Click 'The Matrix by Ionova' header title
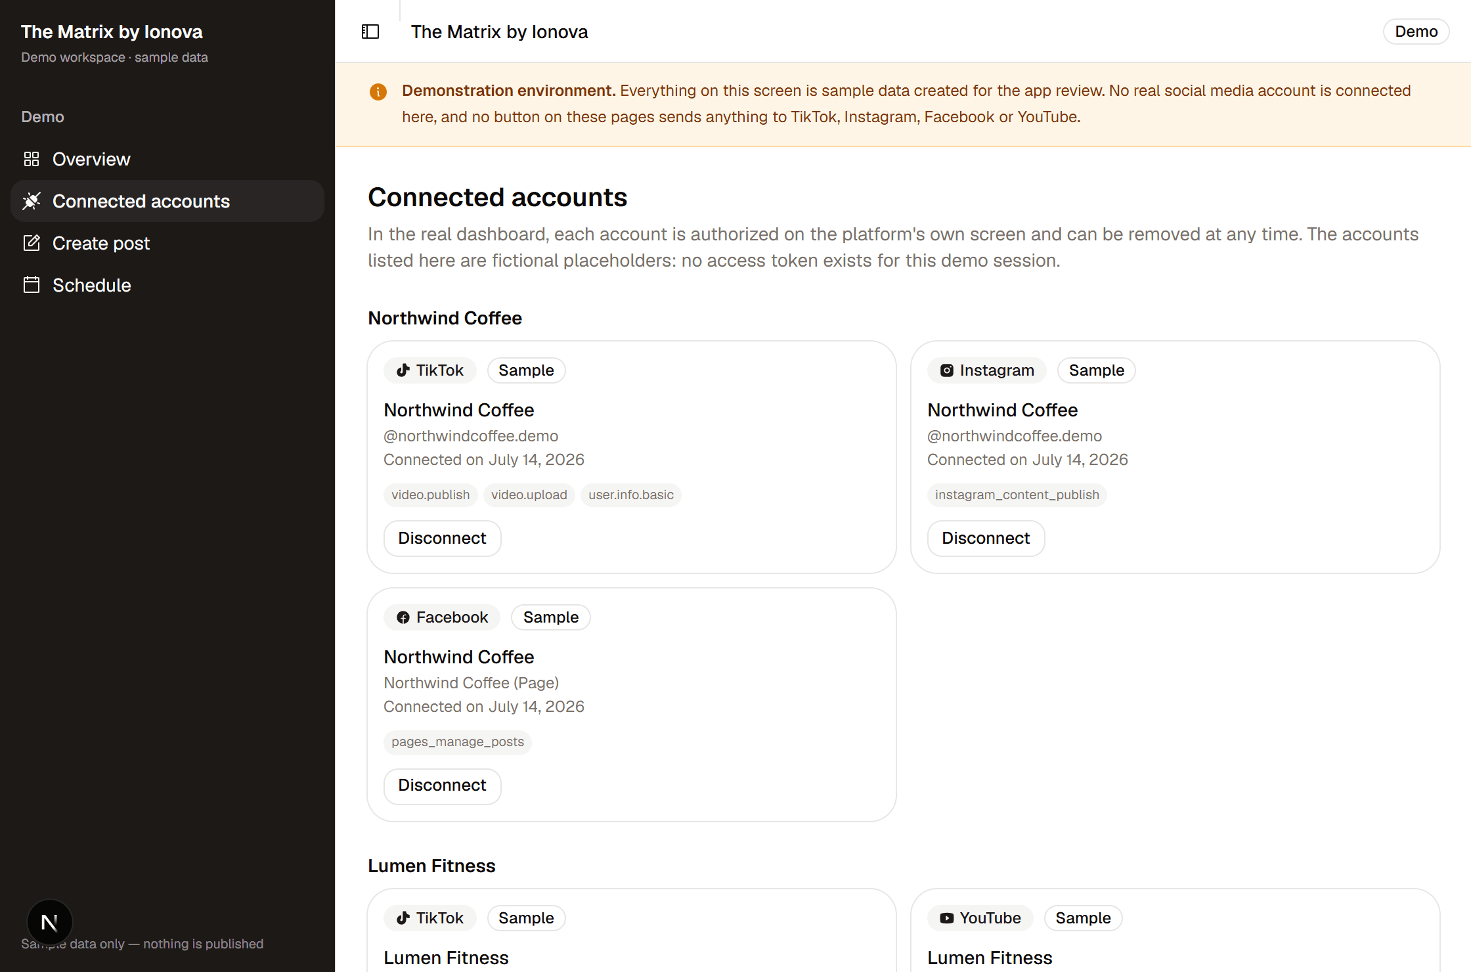The image size is (1471, 972). click(x=499, y=32)
